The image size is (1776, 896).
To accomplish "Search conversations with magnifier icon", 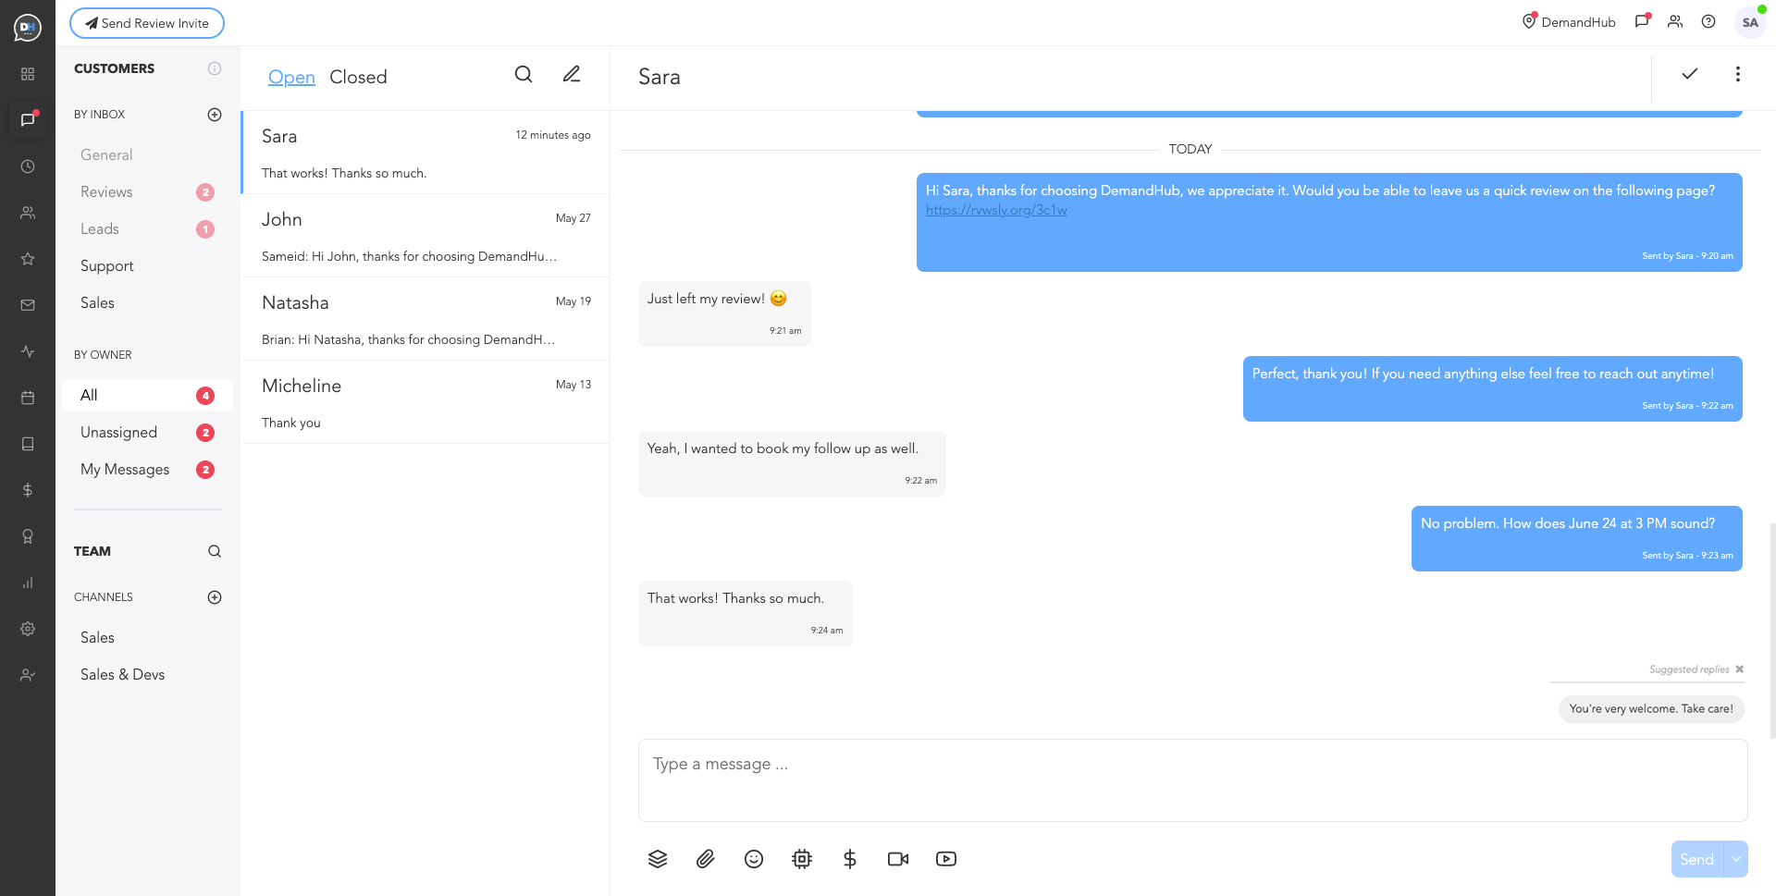I will coord(524,75).
